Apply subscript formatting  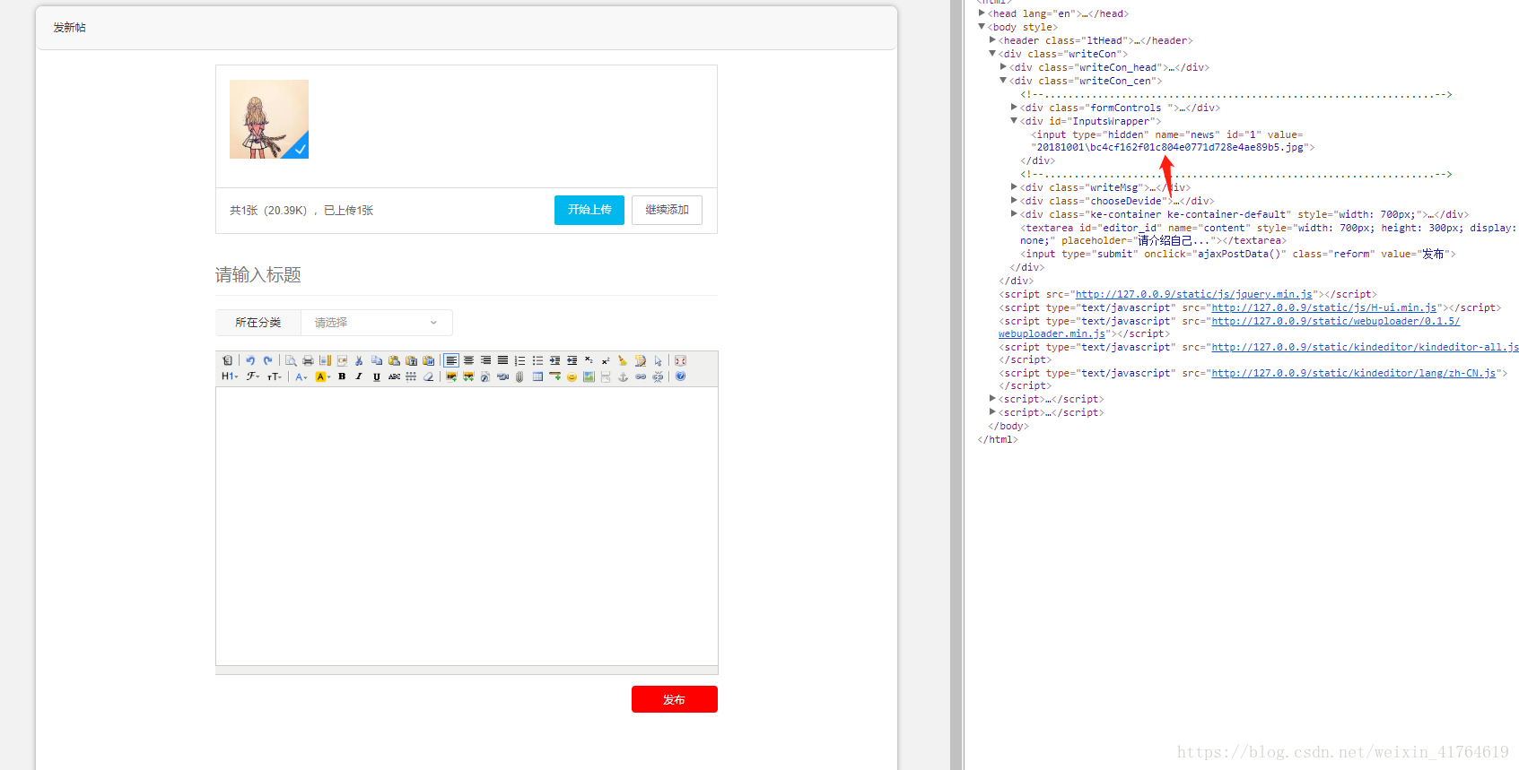pos(589,360)
